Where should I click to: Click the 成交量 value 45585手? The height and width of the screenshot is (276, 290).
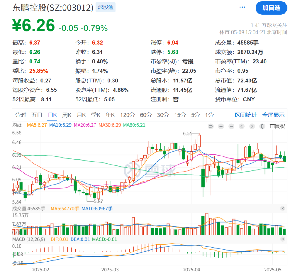248,43
